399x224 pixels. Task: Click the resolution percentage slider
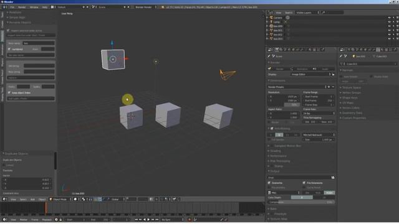coord(292,105)
